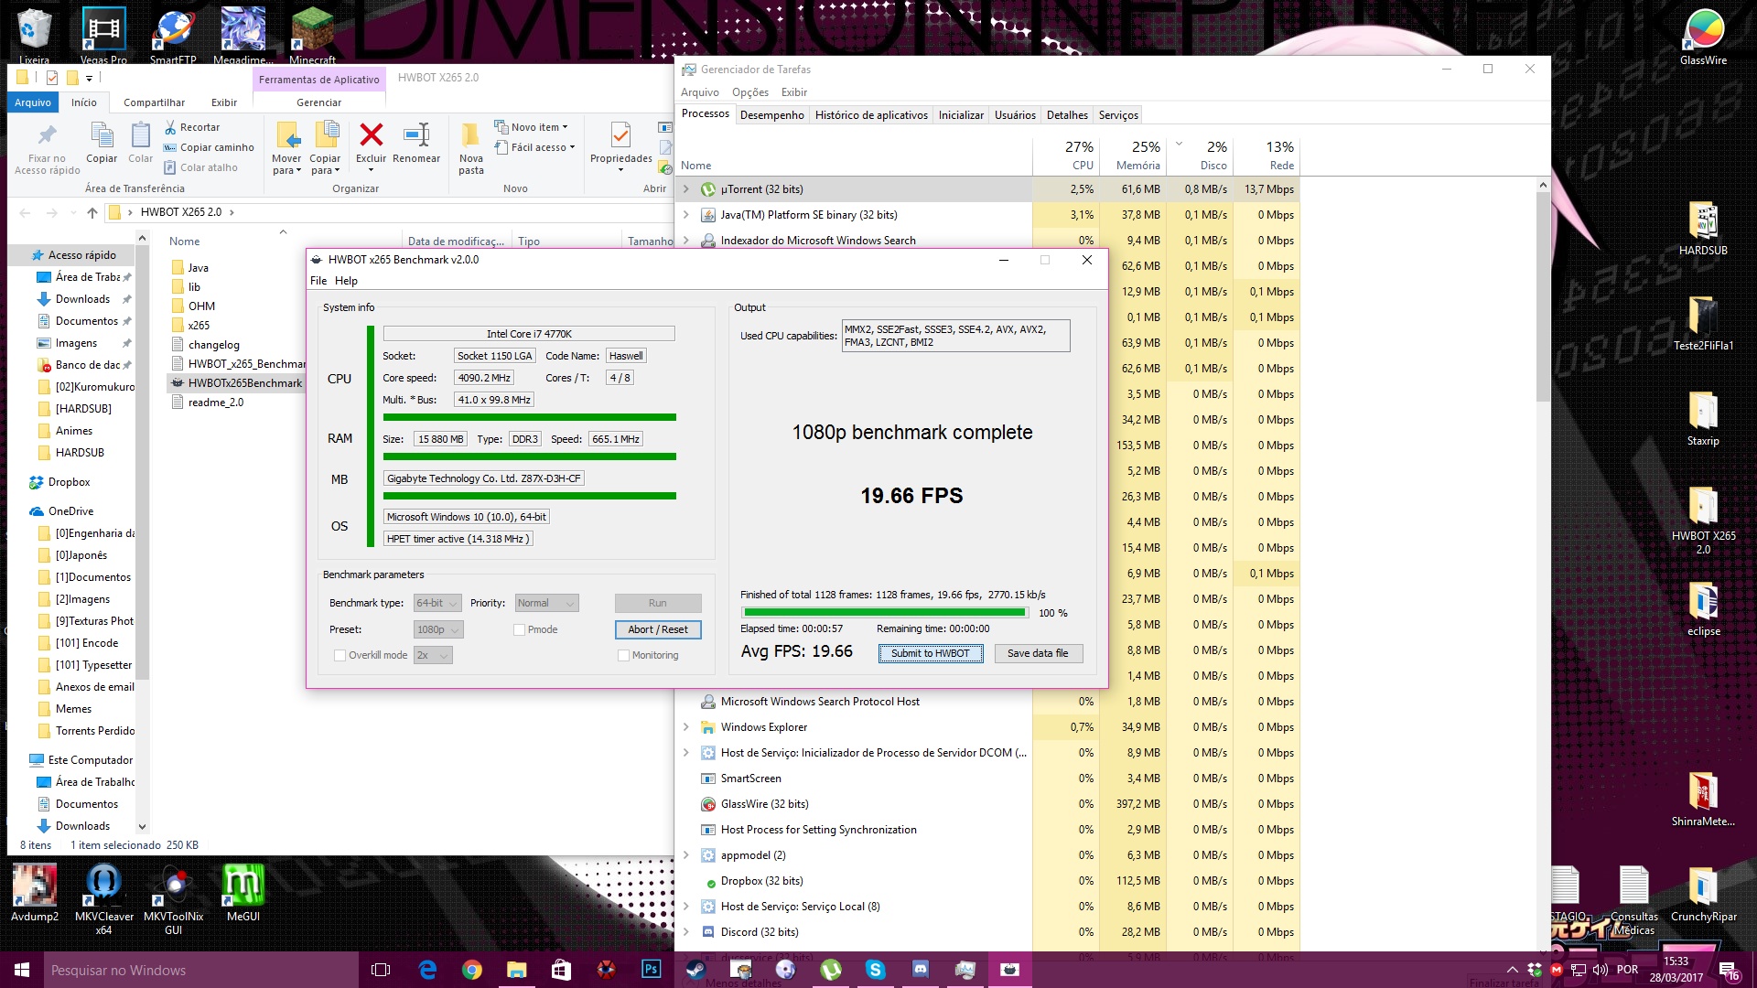This screenshot has height=988, width=1757.
Task: Switch to the Inicializar tab
Action: click(961, 115)
